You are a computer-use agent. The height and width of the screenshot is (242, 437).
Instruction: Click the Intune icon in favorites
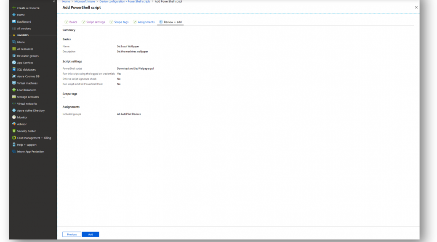pos(14,42)
